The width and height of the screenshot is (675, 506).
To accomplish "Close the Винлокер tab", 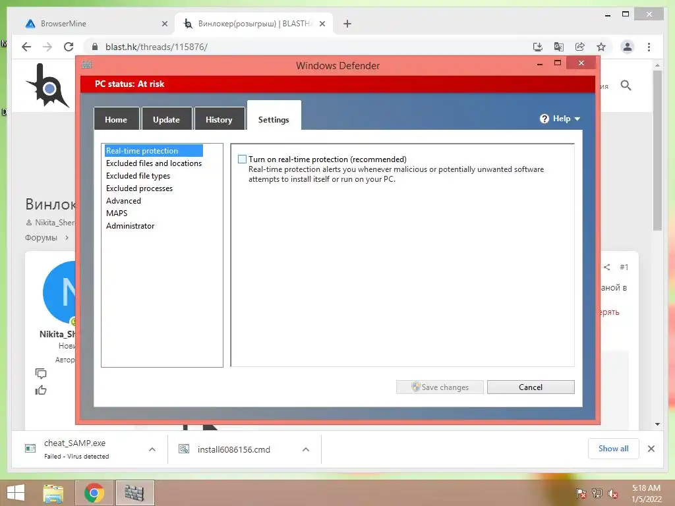I will [x=322, y=24].
